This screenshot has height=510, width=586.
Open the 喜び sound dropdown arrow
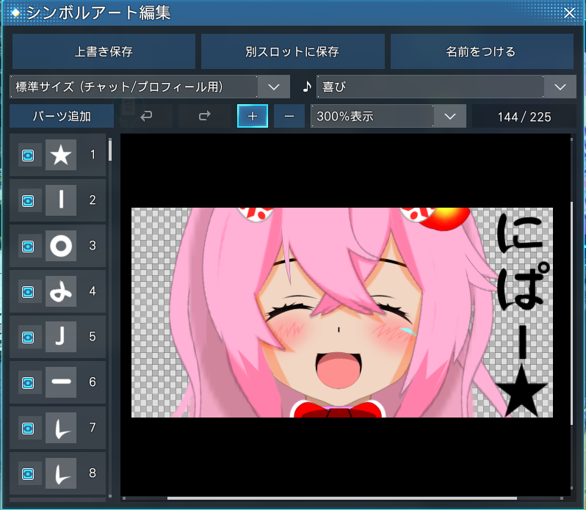coord(560,87)
